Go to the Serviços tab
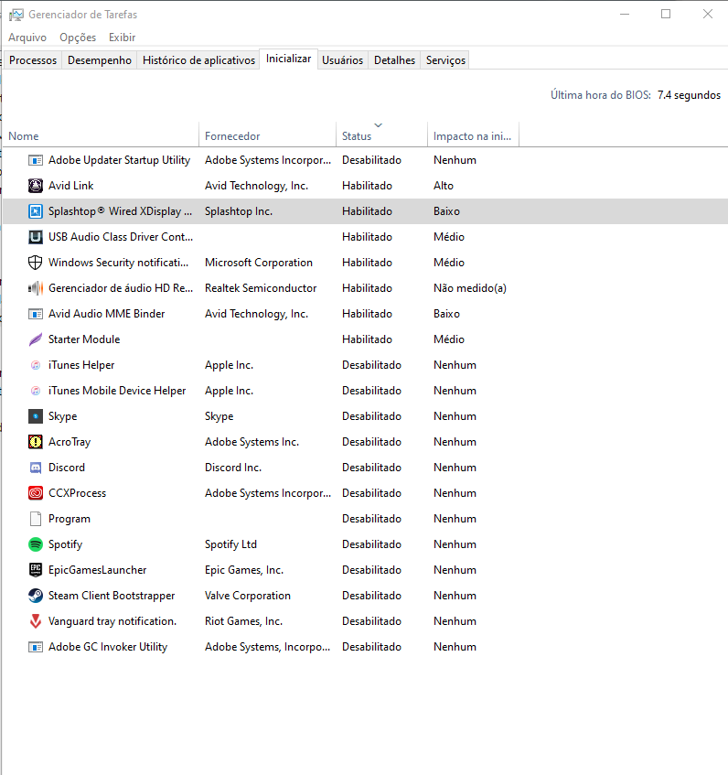The width and height of the screenshot is (728, 775). (445, 60)
